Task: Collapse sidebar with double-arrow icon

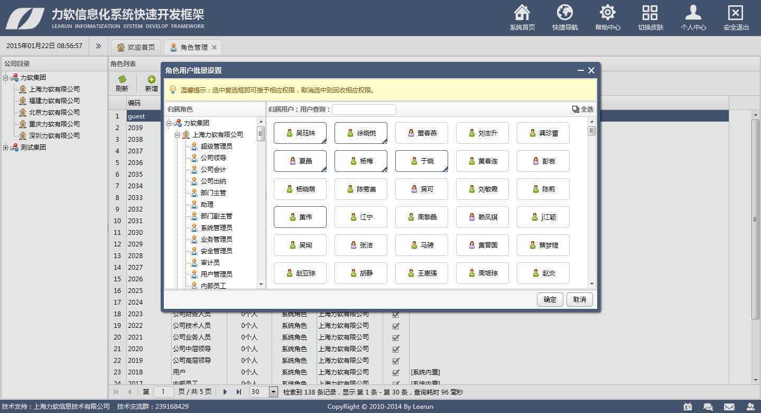Action: 98,46
